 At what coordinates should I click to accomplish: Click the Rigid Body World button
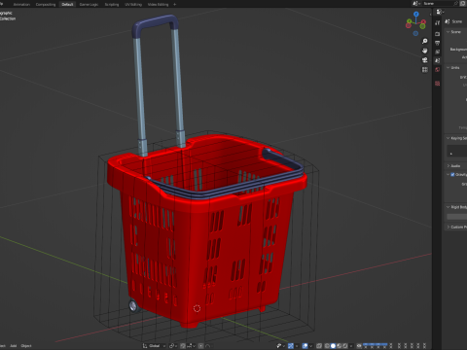pyautogui.click(x=457, y=217)
